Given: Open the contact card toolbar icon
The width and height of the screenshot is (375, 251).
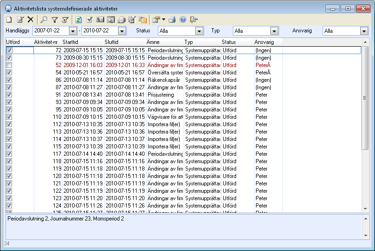Looking at the screenshot, I should pos(100,19).
